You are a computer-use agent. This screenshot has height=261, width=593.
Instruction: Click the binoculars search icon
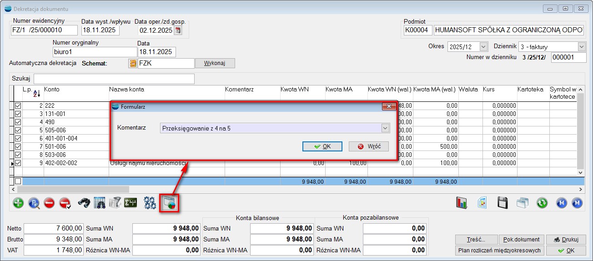[x=84, y=203]
